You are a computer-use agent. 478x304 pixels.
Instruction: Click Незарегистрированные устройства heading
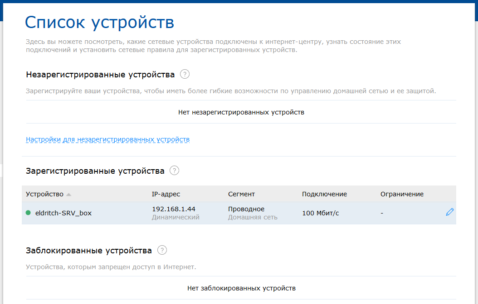click(x=100, y=75)
